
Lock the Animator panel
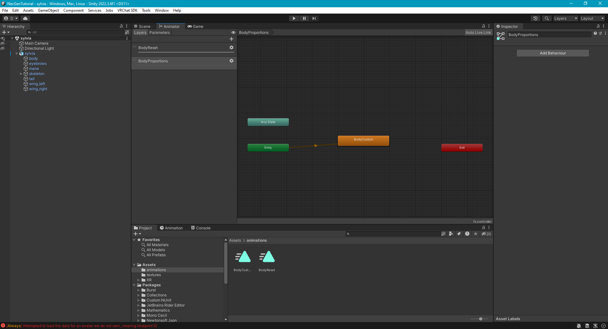[484, 26]
